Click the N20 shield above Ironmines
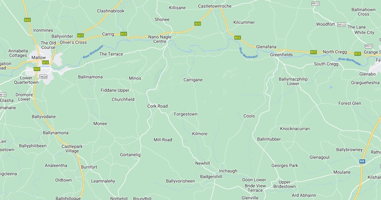The height and width of the screenshot is (200, 381). 27,20
